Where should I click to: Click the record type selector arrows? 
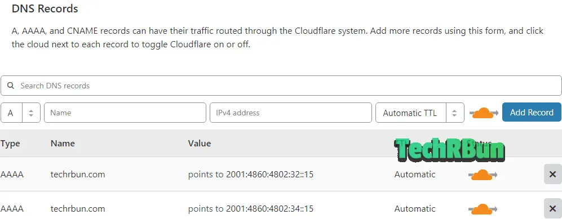tap(31, 113)
